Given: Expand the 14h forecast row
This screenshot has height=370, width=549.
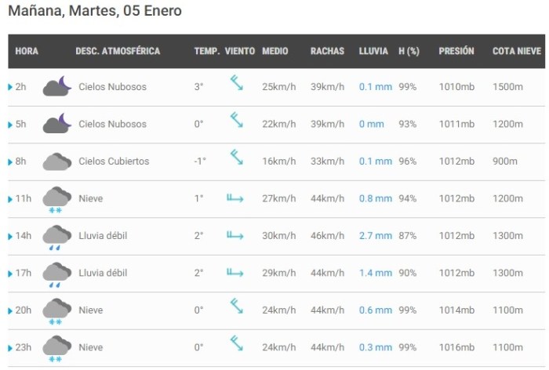Looking at the screenshot, I should point(11,236).
